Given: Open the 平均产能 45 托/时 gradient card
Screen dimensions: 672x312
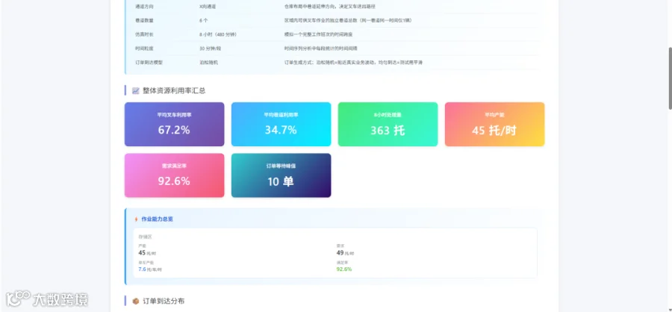Looking at the screenshot, I should coord(494,125).
